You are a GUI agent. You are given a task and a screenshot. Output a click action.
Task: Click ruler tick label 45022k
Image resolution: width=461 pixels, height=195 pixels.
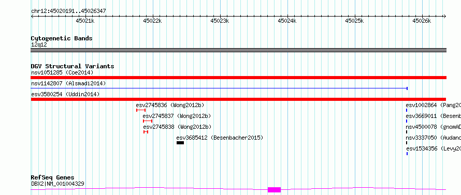click(x=152, y=21)
